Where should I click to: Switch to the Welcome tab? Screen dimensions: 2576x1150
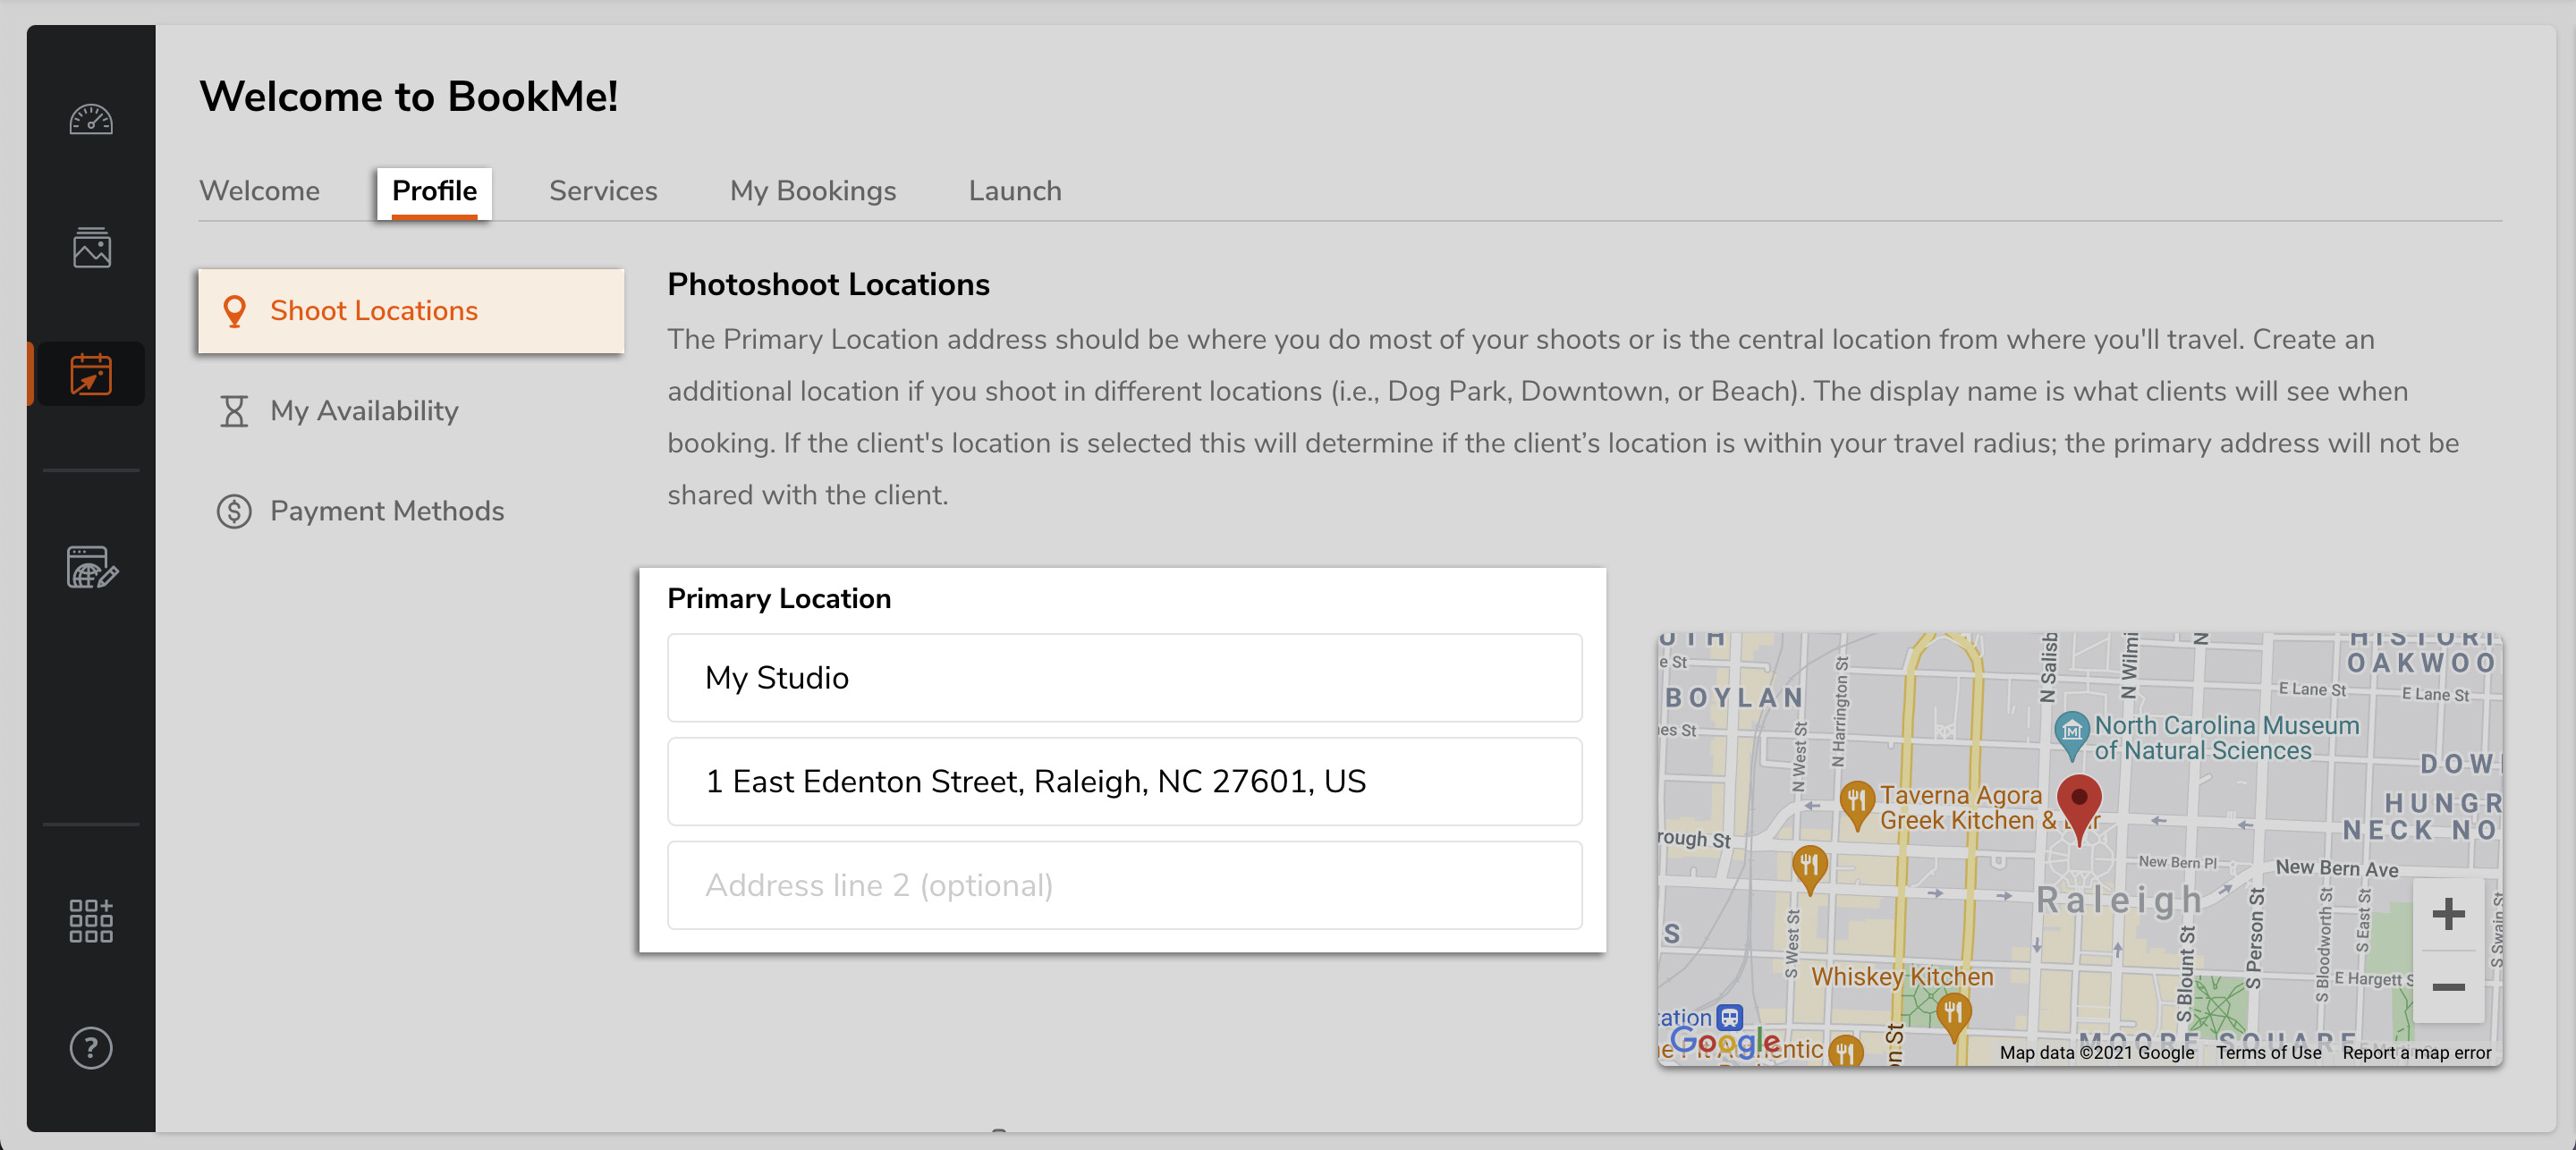260,191
